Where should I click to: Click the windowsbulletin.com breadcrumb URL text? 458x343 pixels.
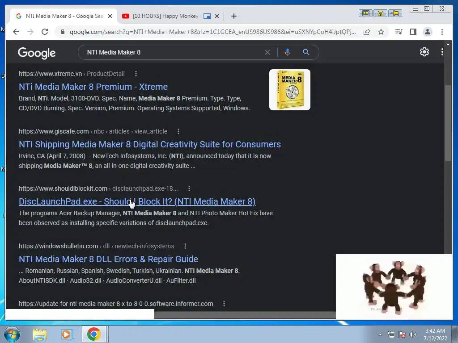pos(97,246)
